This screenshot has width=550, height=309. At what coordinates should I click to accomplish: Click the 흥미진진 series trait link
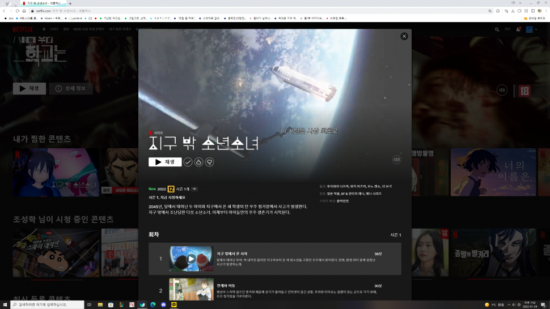(x=342, y=201)
